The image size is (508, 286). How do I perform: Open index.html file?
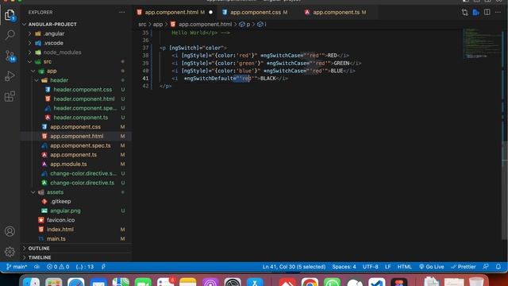[x=60, y=230]
